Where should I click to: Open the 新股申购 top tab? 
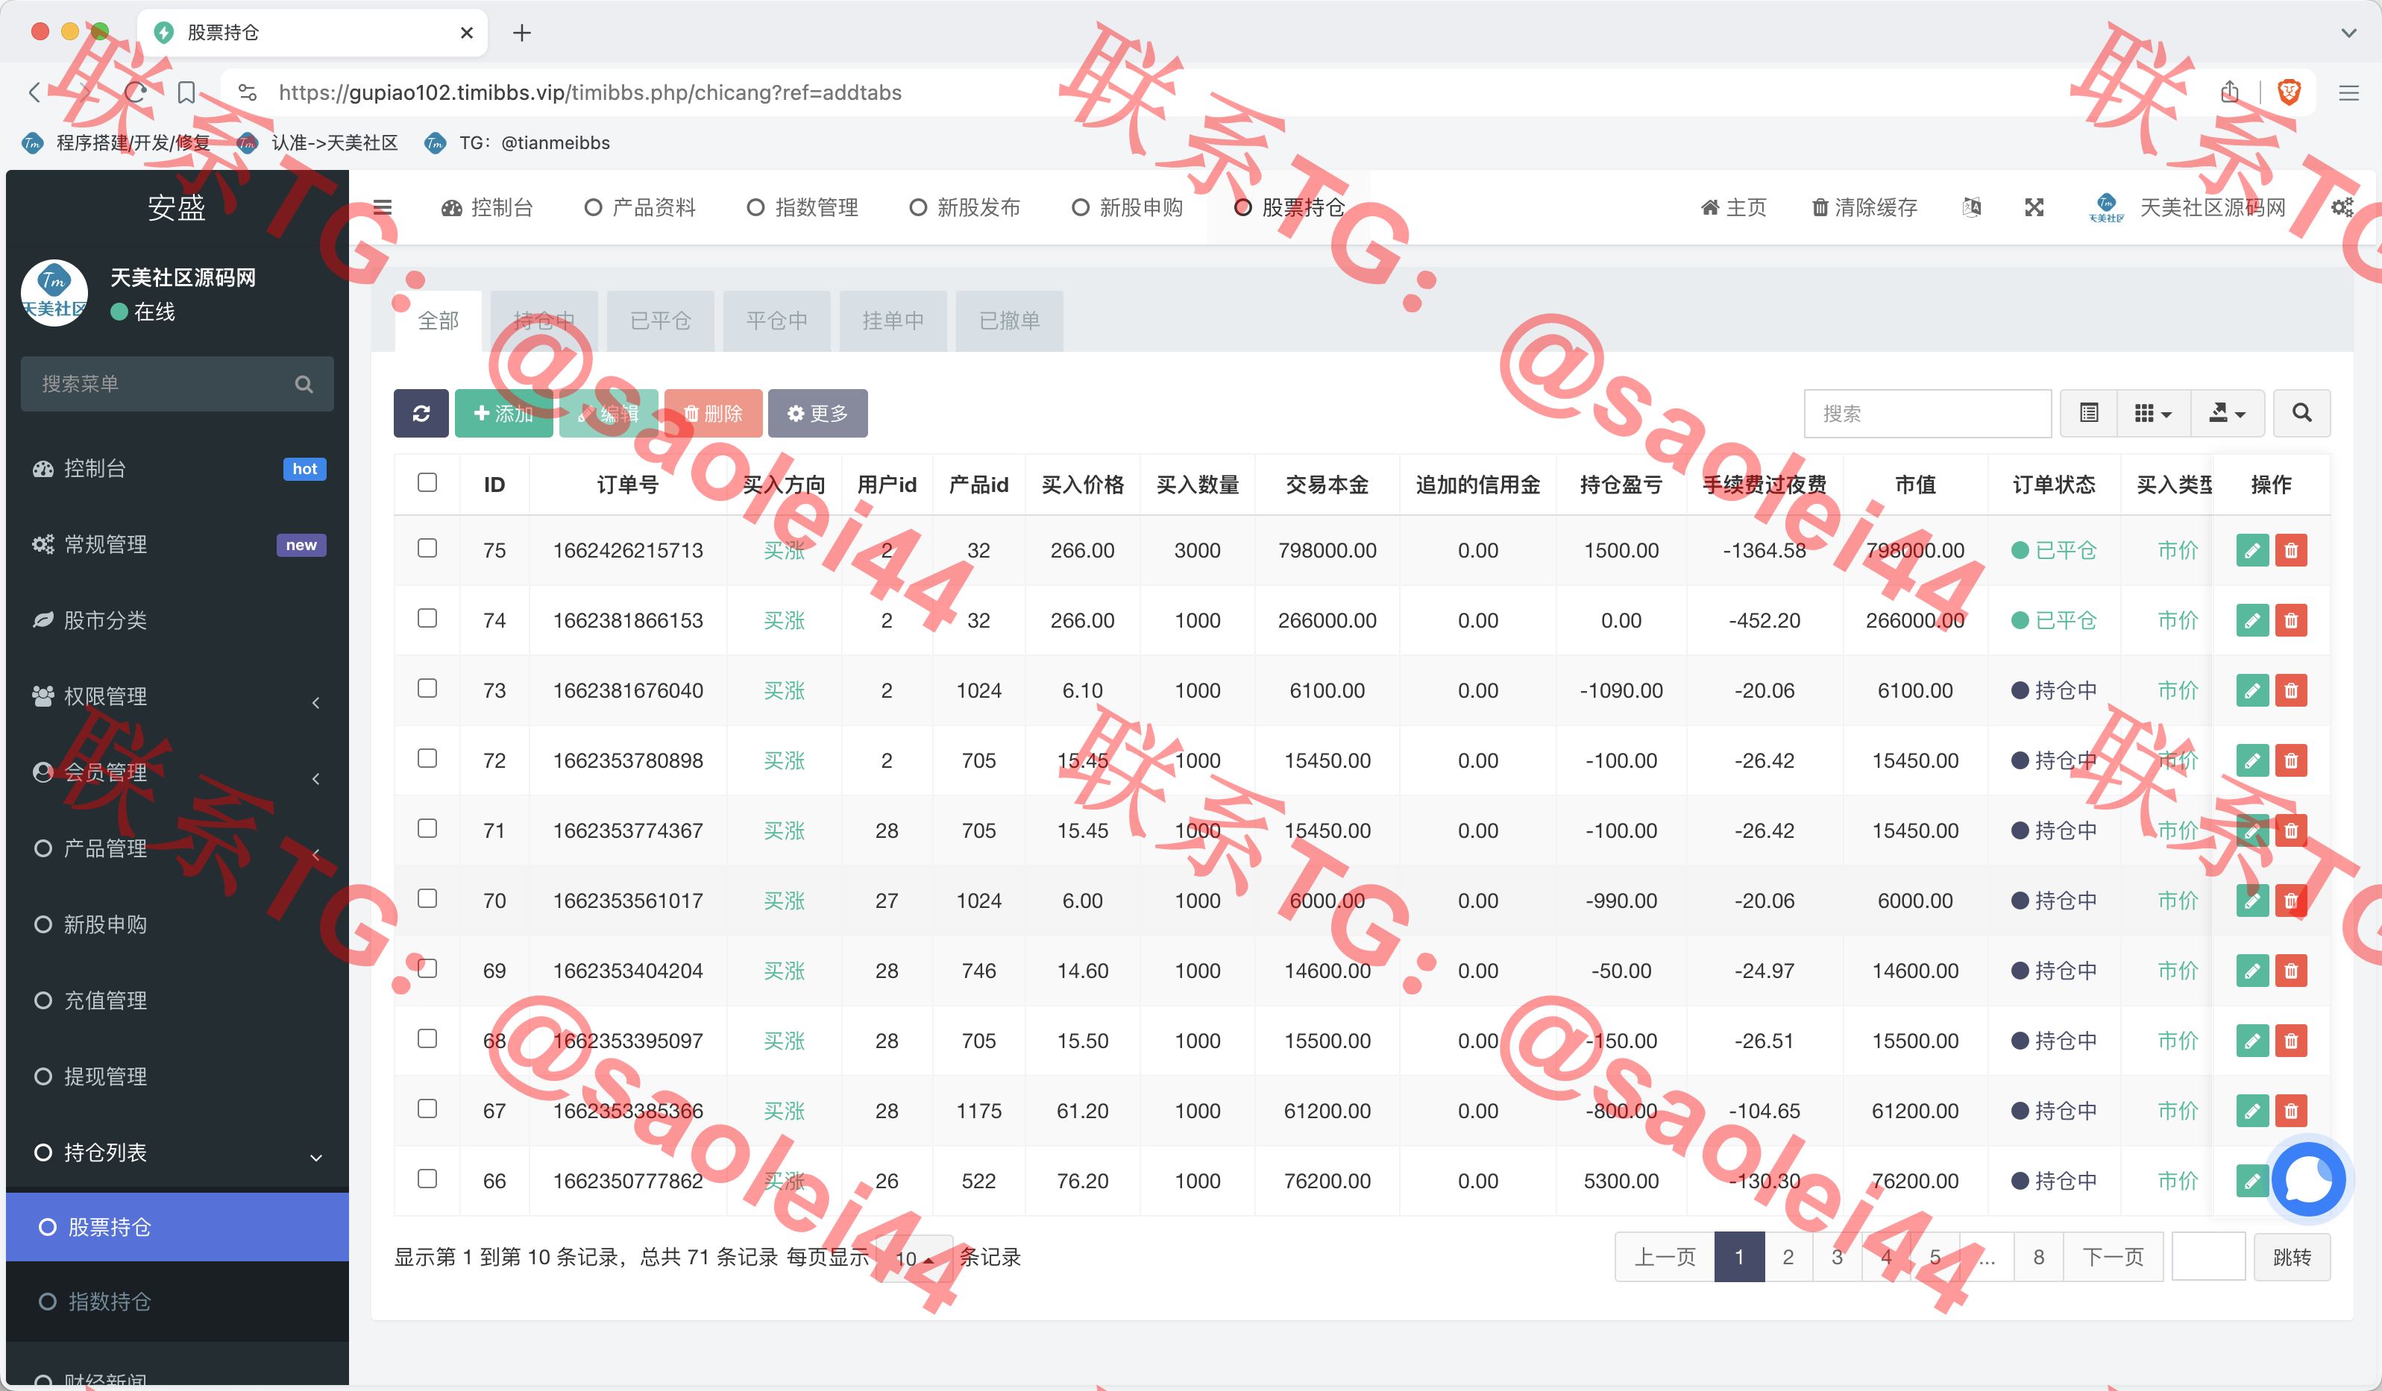pos(1127,207)
